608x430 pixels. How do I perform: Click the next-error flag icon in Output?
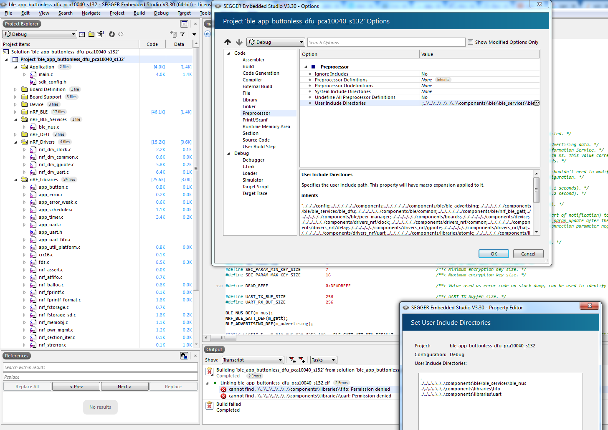pyautogui.click(x=301, y=360)
